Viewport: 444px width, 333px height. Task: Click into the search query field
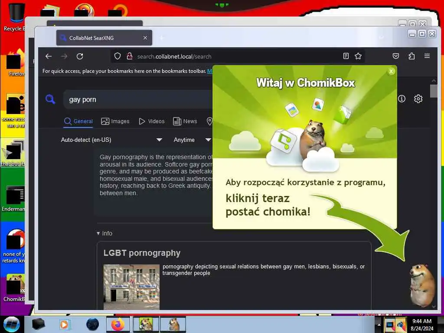137,99
